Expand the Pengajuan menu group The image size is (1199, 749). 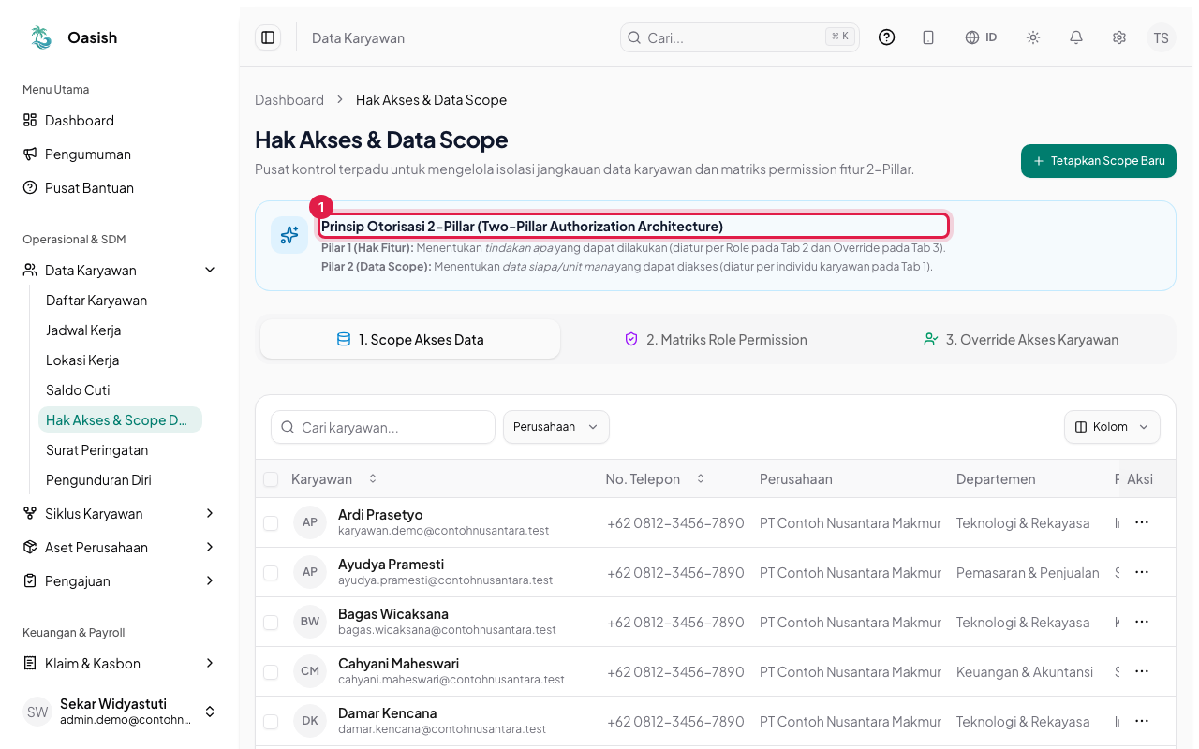120,581
